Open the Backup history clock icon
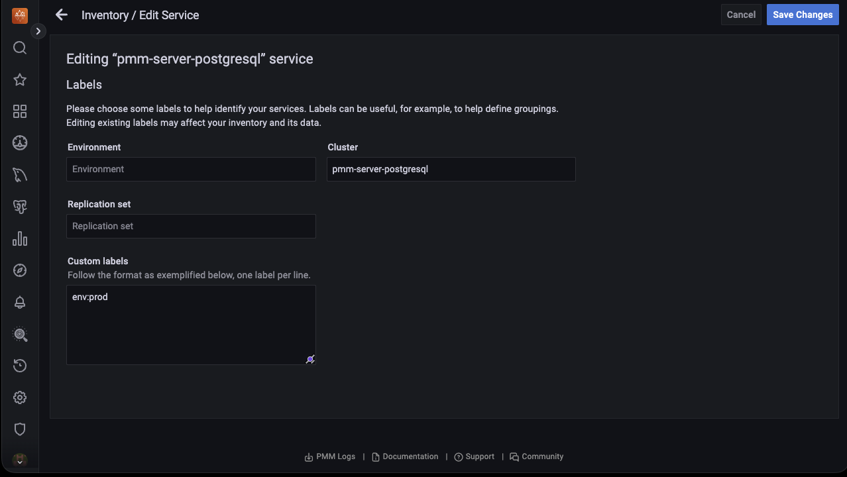The height and width of the screenshot is (477, 847). coord(20,366)
